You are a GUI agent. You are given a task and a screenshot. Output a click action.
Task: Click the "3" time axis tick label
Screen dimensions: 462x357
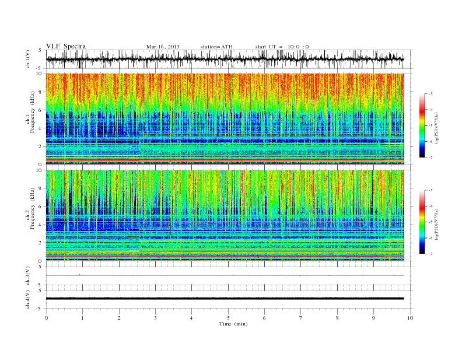pyautogui.click(x=155, y=318)
